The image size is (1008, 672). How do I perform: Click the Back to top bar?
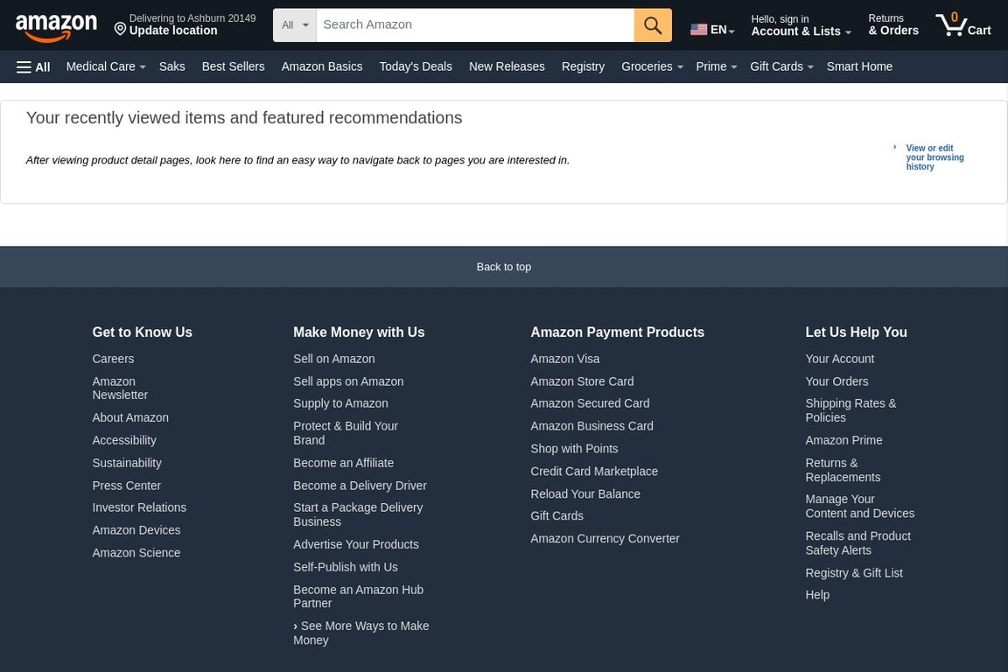point(504,267)
